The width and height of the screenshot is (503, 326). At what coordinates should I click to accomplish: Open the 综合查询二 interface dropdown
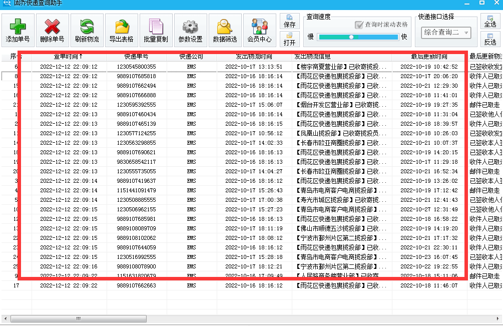[446, 33]
